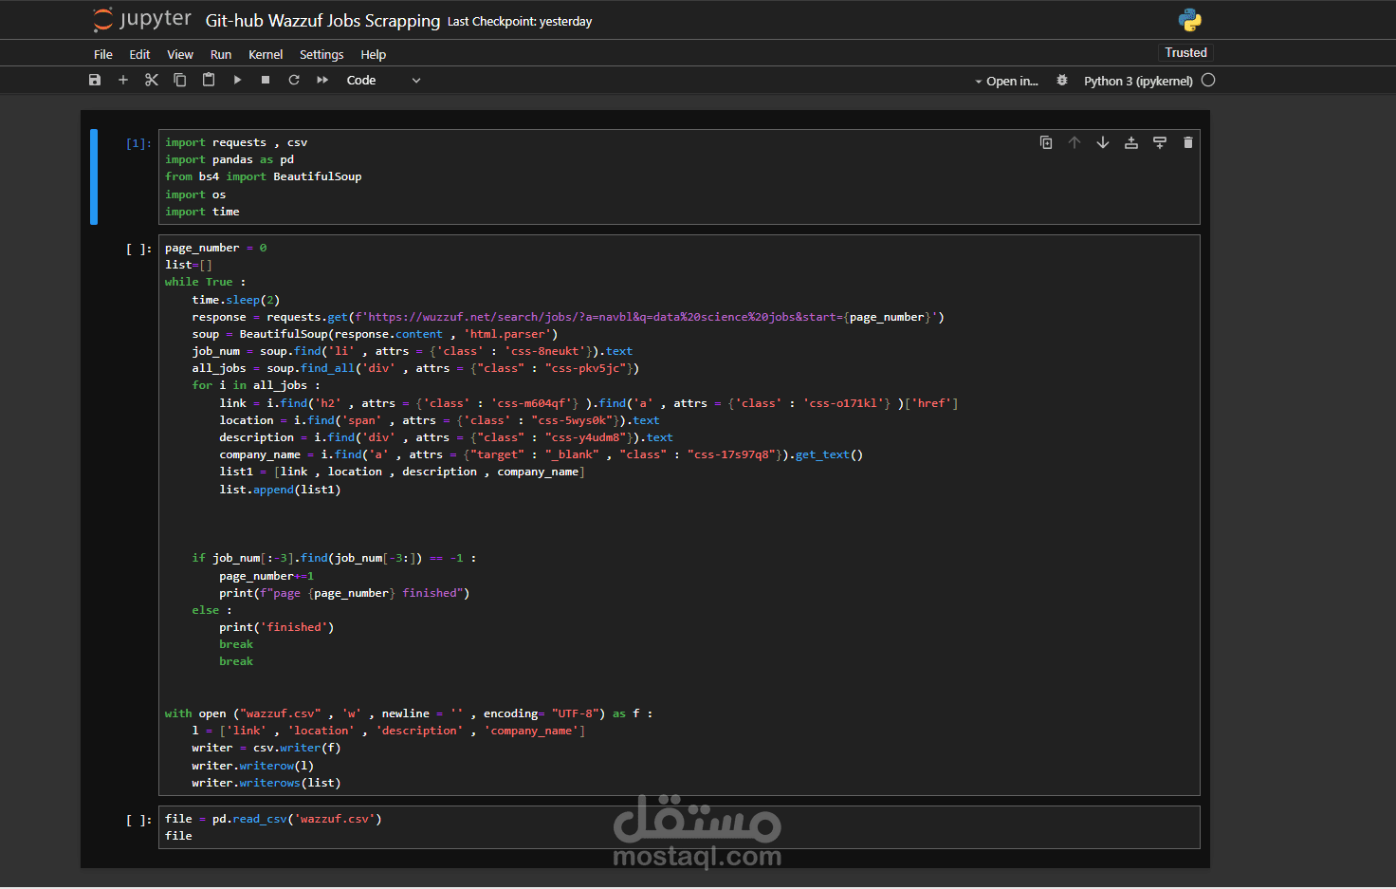This screenshot has height=889, width=1396.
Task: Click the print('finished') line
Action: (276, 627)
